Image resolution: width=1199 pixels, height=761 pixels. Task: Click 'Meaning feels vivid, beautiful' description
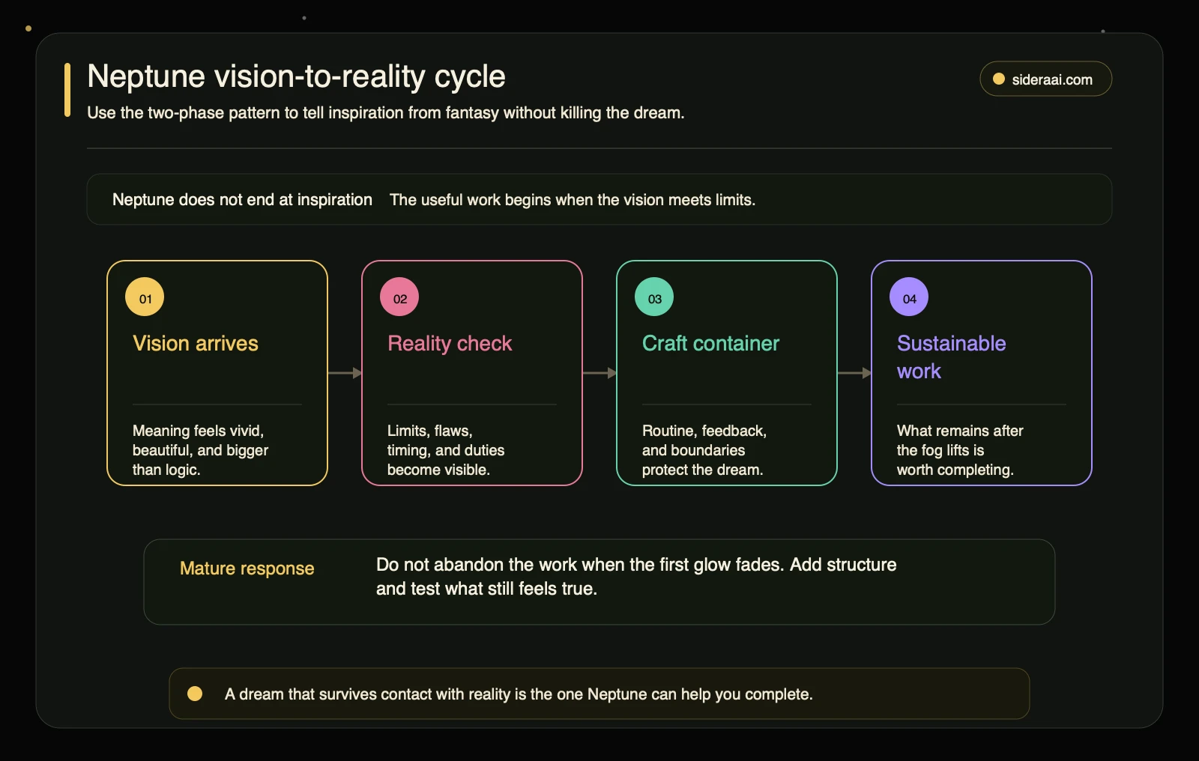pyautogui.click(x=200, y=450)
